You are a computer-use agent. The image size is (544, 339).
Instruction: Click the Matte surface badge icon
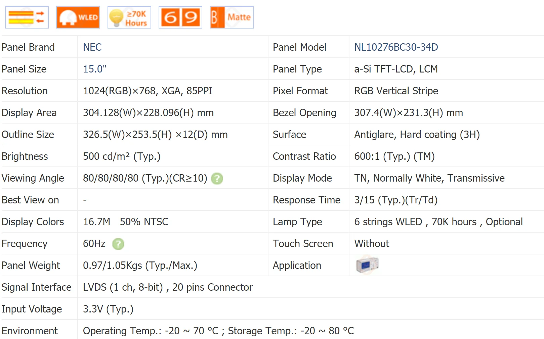tap(232, 17)
